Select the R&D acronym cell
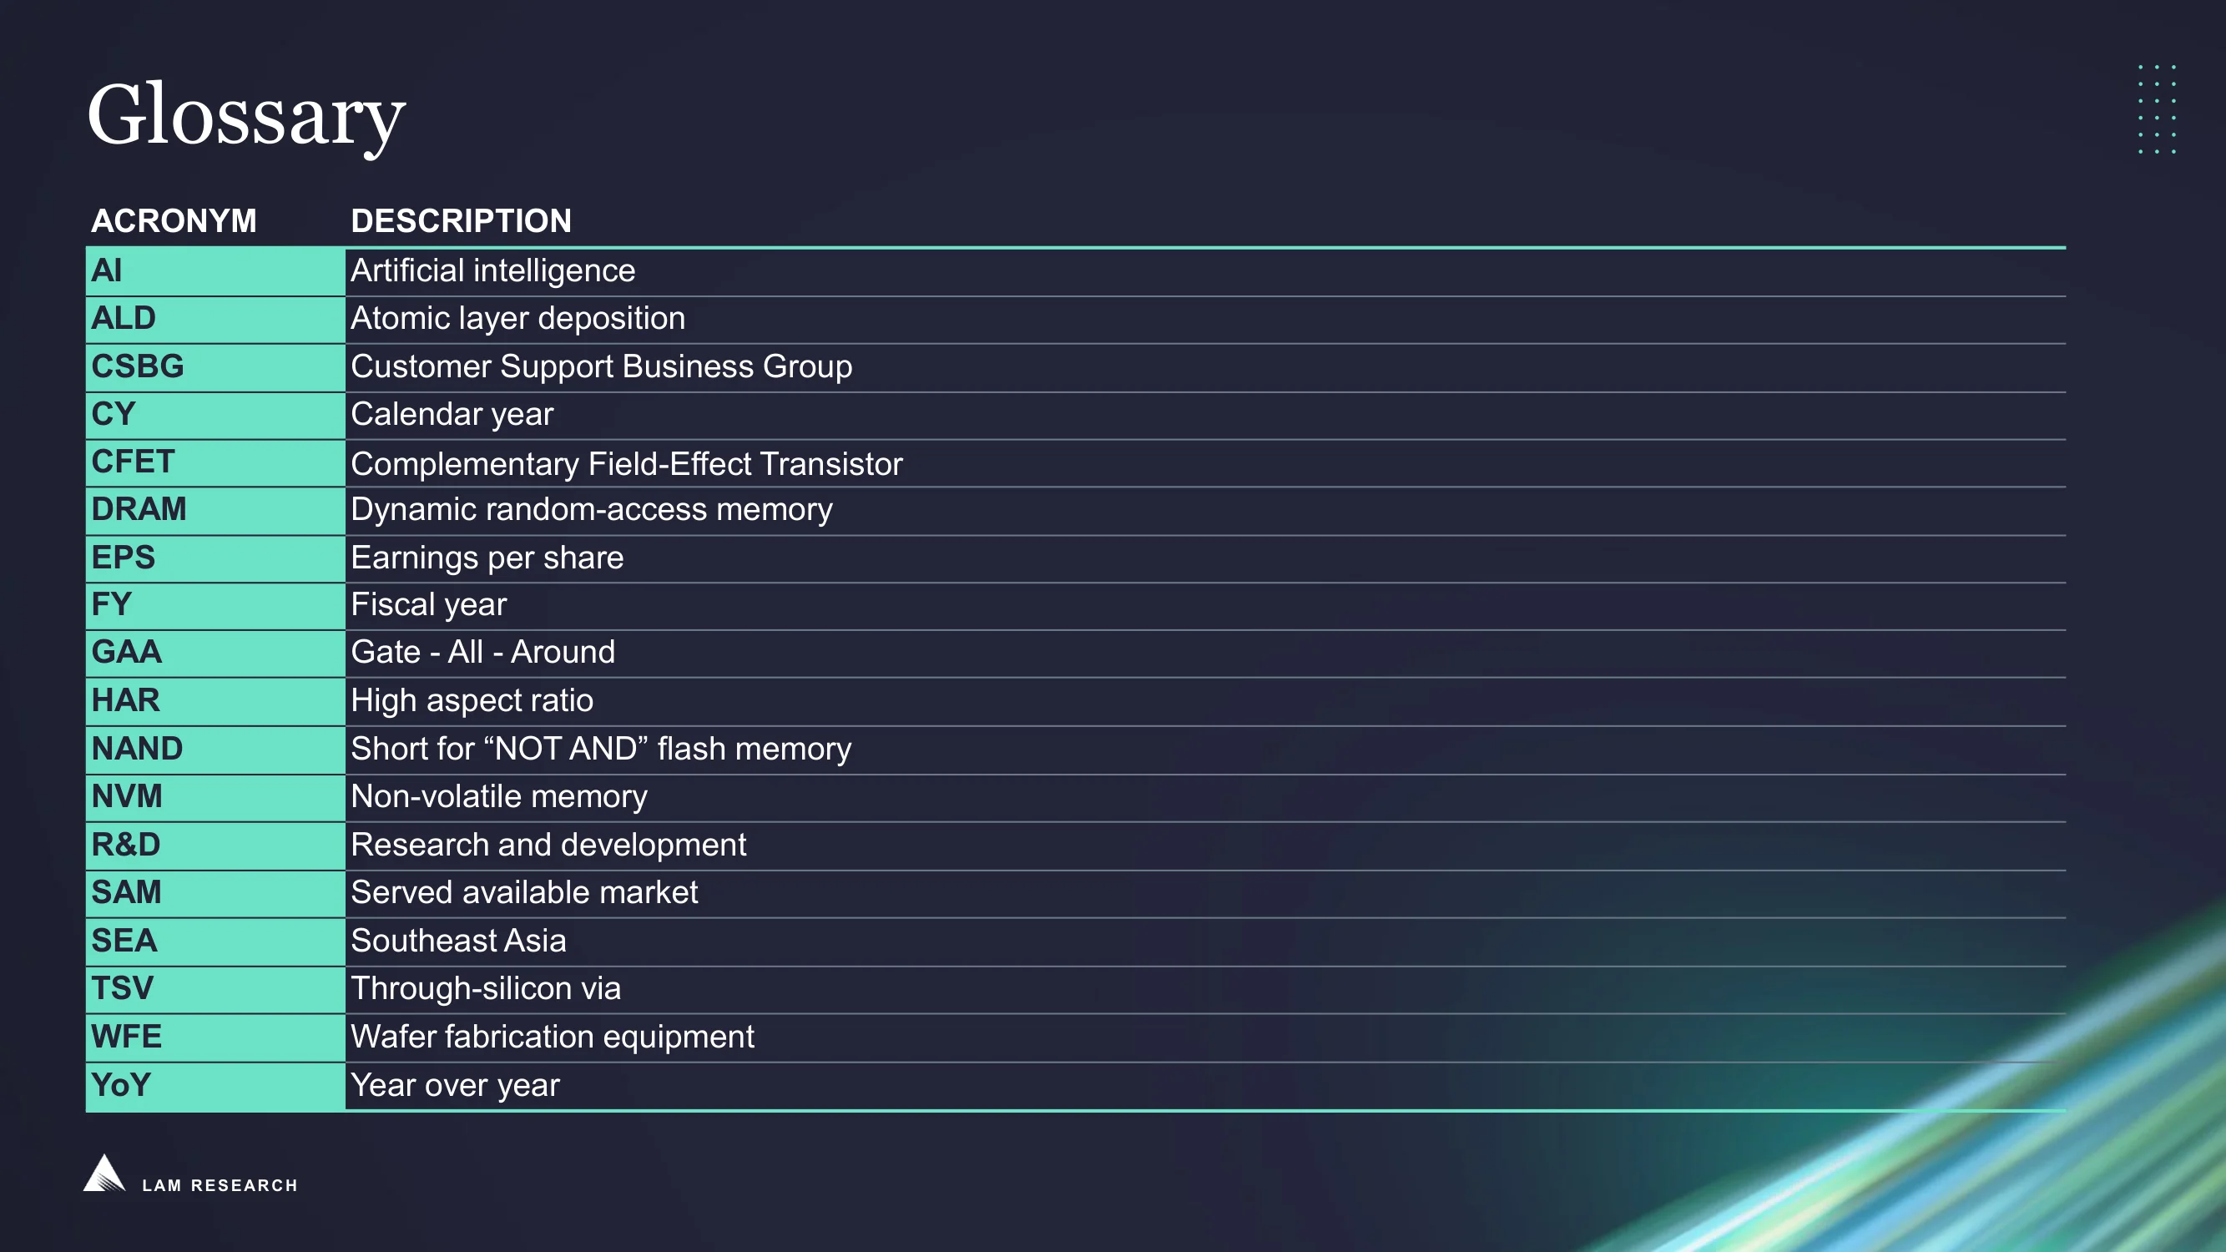 click(215, 845)
